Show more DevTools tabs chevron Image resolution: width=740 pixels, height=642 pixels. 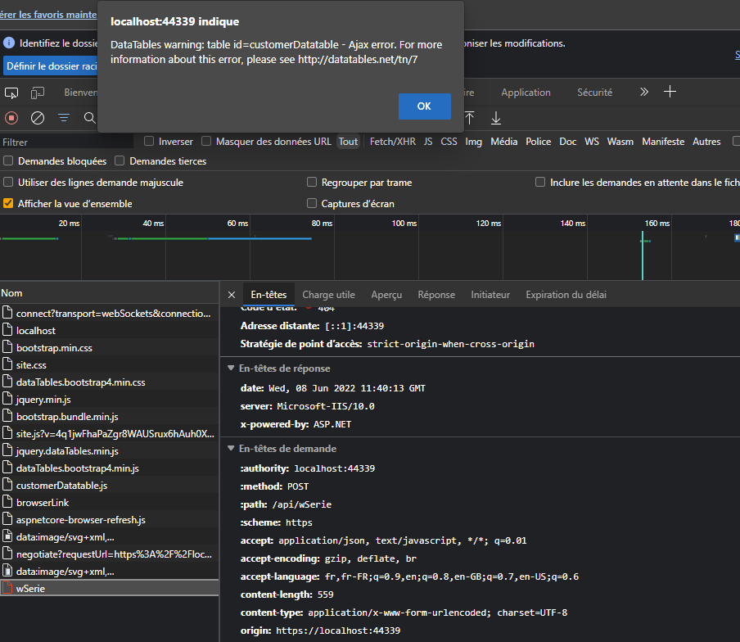point(643,92)
